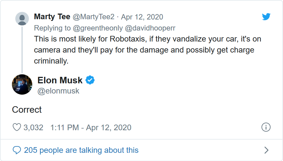283x161 pixels.
Task: Open the tweet info icon
Action: pyautogui.click(x=266, y=127)
